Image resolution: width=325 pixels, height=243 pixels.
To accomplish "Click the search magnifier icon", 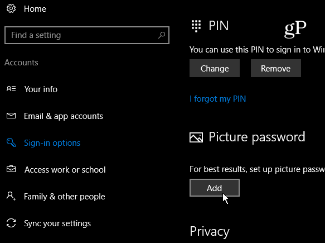I will pyautogui.click(x=162, y=35).
